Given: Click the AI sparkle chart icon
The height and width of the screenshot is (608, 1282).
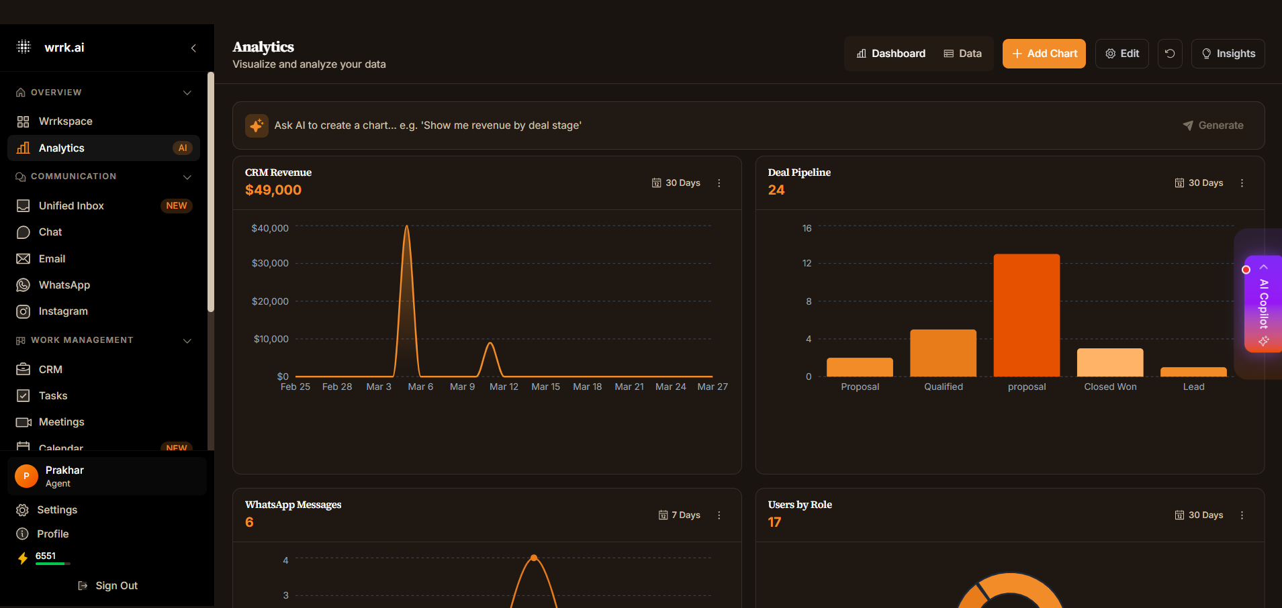Looking at the screenshot, I should click(257, 125).
